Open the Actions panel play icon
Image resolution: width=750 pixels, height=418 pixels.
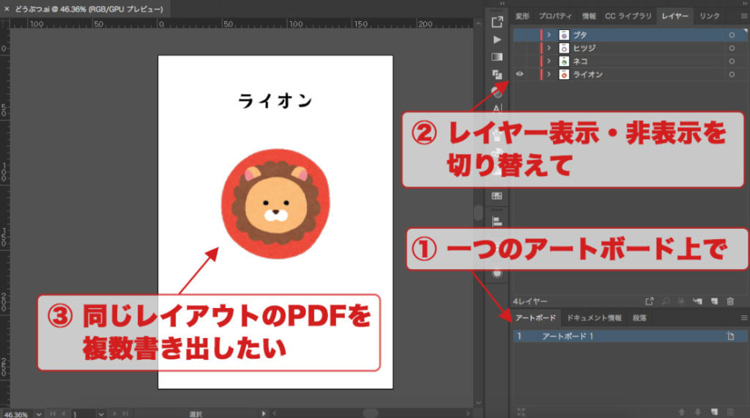point(497,40)
